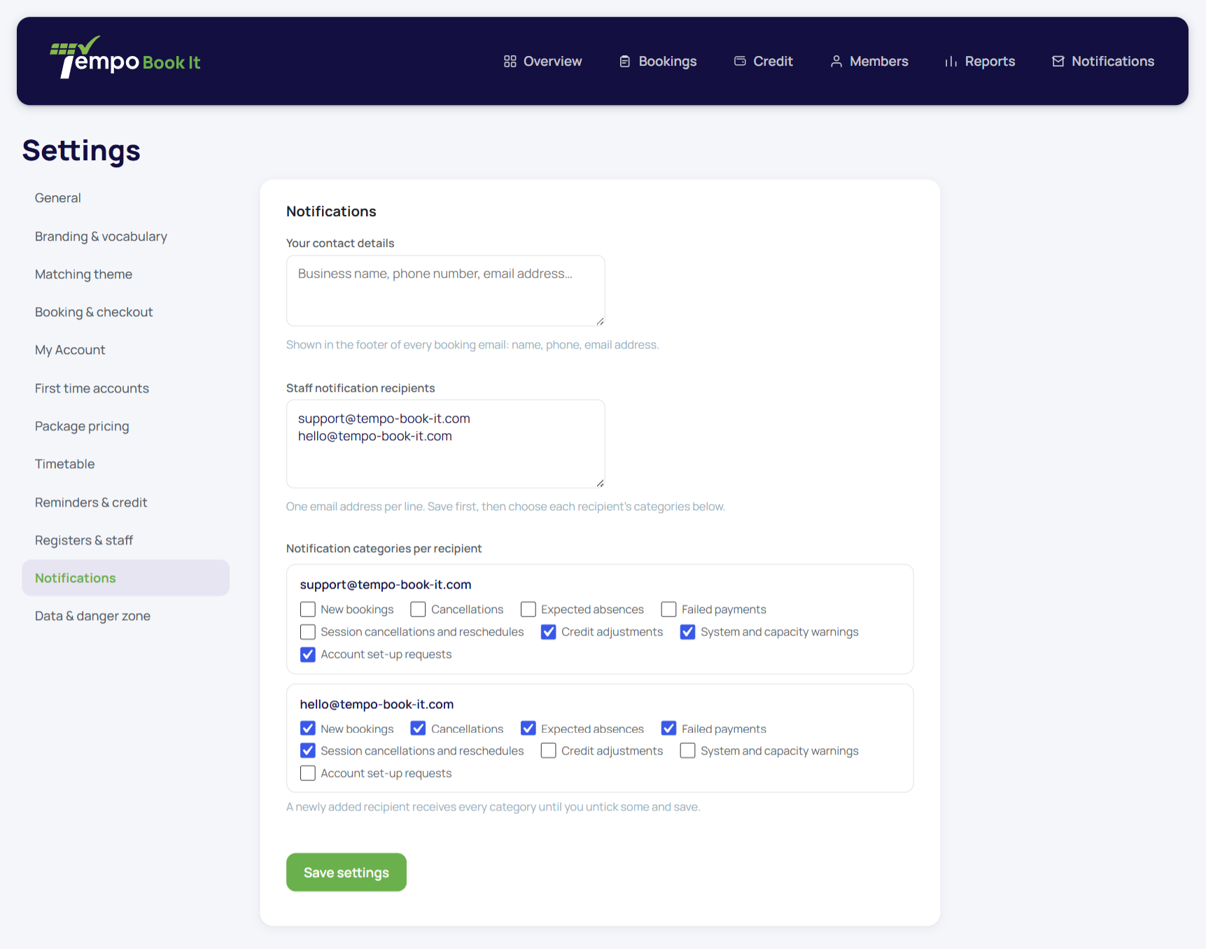Viewport: 1206px width, 949px height.
Task: Open Booking & checkout settings
Action: [126, 312]
